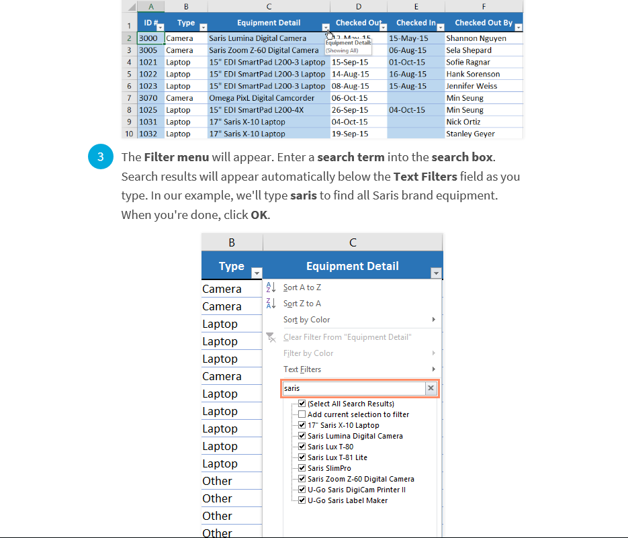Screen dimensions: 628x538
Task: Open Type dropdown in the lower table
Action: click(257, 273)
